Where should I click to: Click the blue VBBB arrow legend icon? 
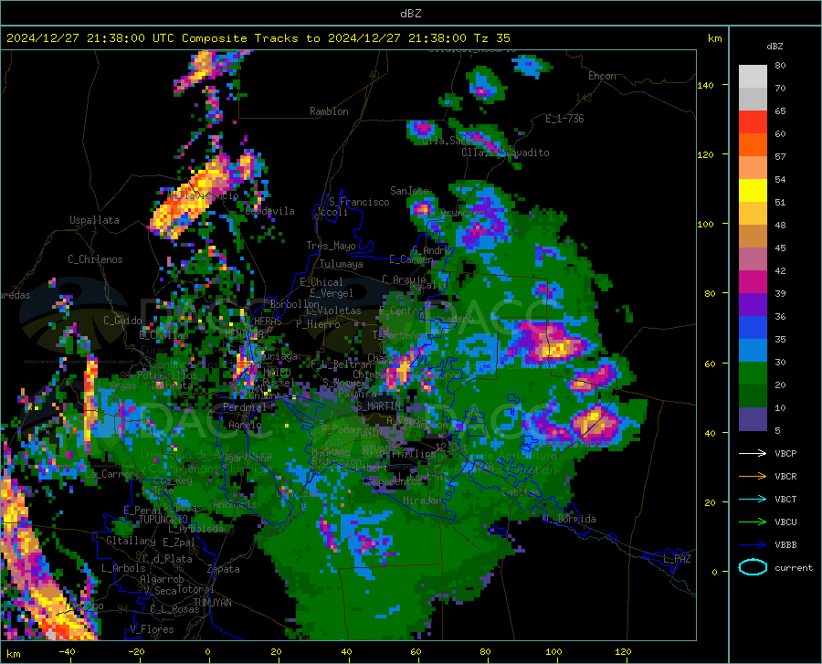(x=753, y=545)
